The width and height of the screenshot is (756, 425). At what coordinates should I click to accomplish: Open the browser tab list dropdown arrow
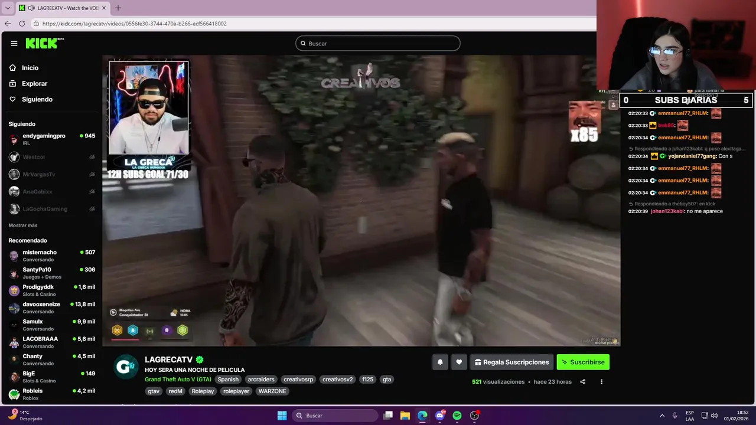[8, 8]
